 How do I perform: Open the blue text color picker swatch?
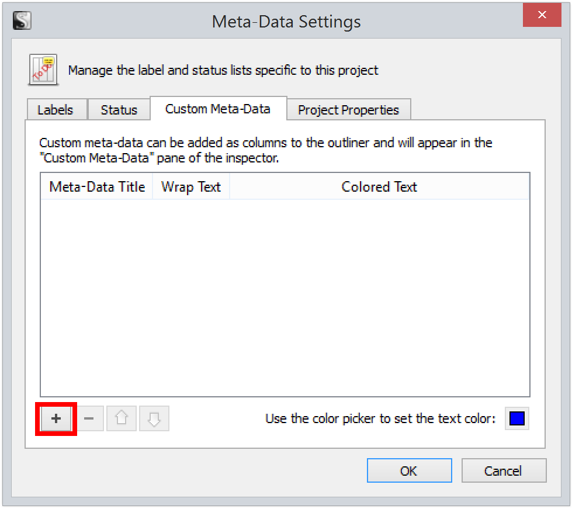tap(517, 418)
